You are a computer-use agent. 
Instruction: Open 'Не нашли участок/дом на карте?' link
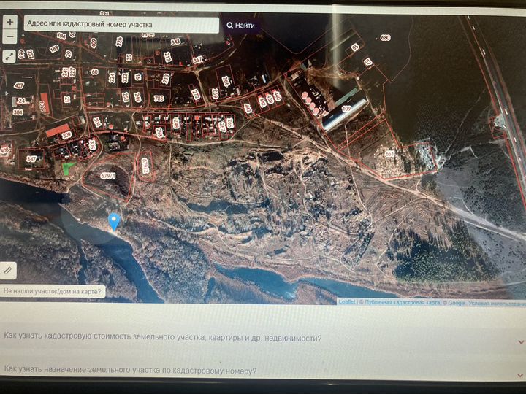click(x=52, y=291)
